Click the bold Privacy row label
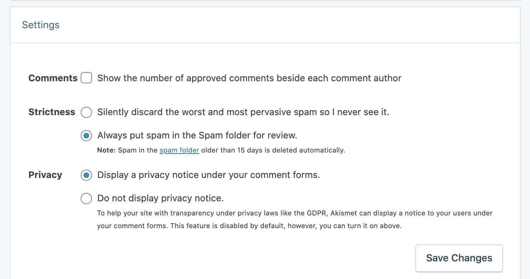The height and width of the screenshot is (279, 530). point(45,175)
